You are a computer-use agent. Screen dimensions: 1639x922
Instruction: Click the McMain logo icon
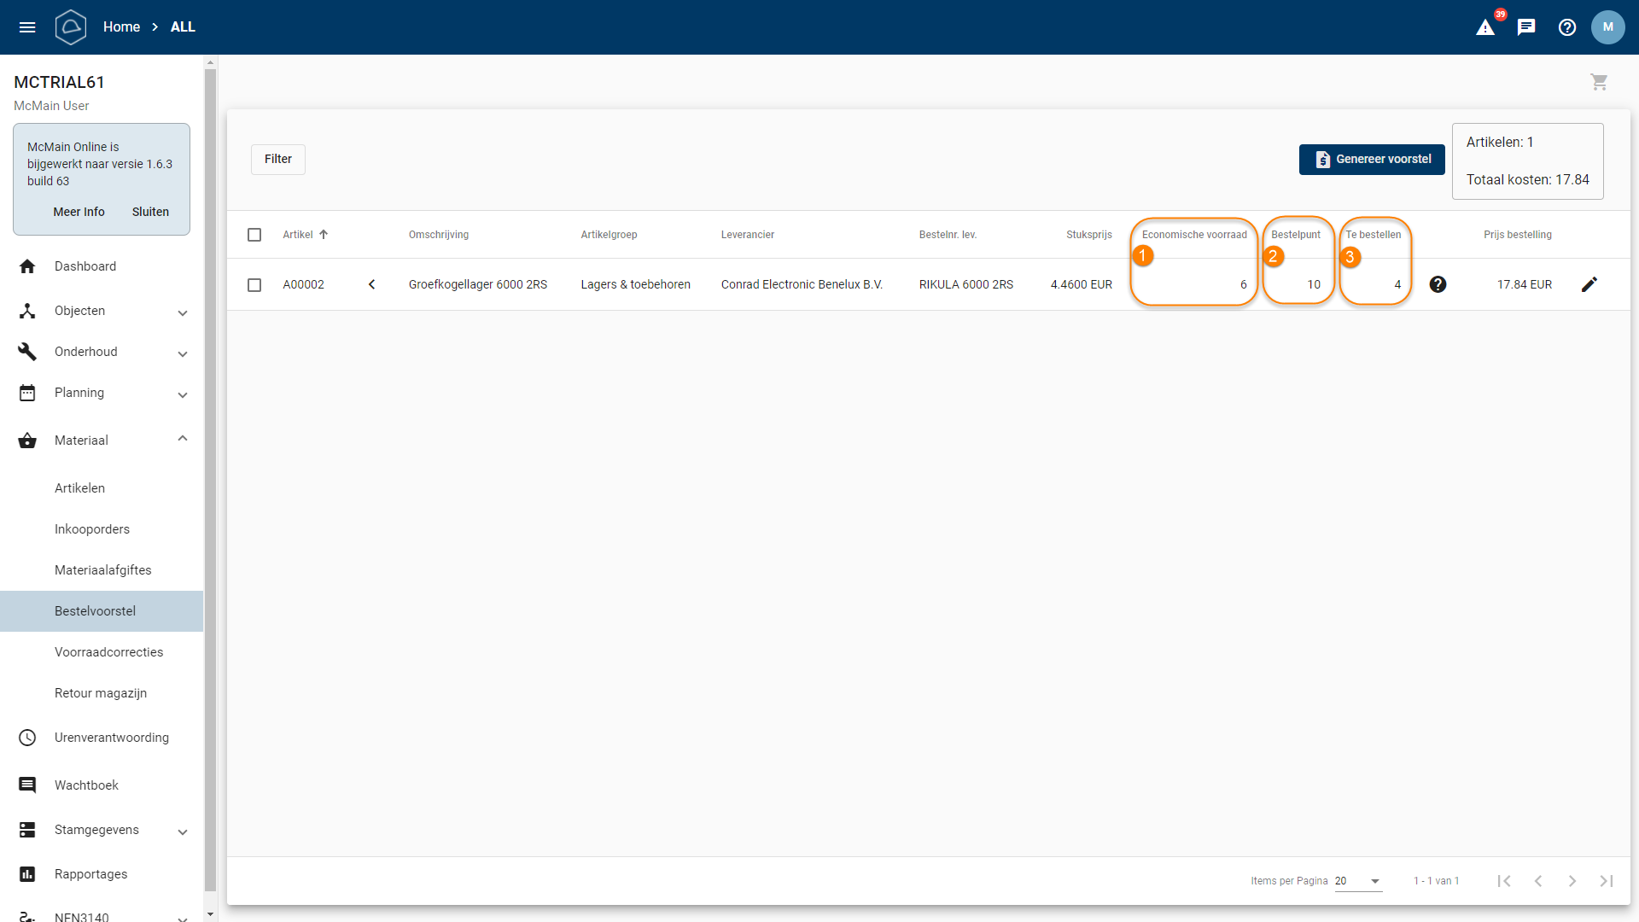click(x=71, y=27)
